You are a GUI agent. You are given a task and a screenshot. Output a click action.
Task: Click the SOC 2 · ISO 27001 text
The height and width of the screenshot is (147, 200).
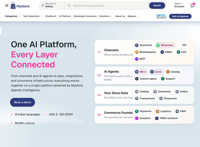pyautogui.click(x=61, y=114)
